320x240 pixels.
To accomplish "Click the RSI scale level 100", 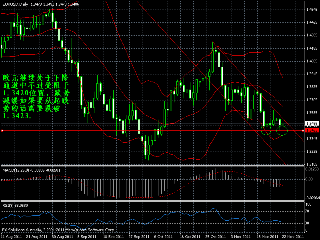I will tap(308, 204).
